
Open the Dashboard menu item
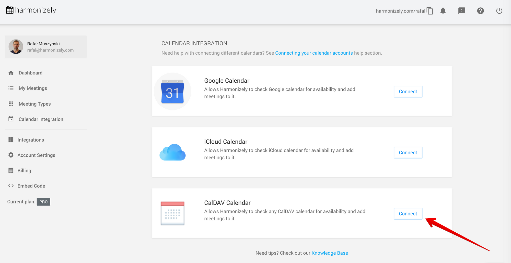coord(30,73)
